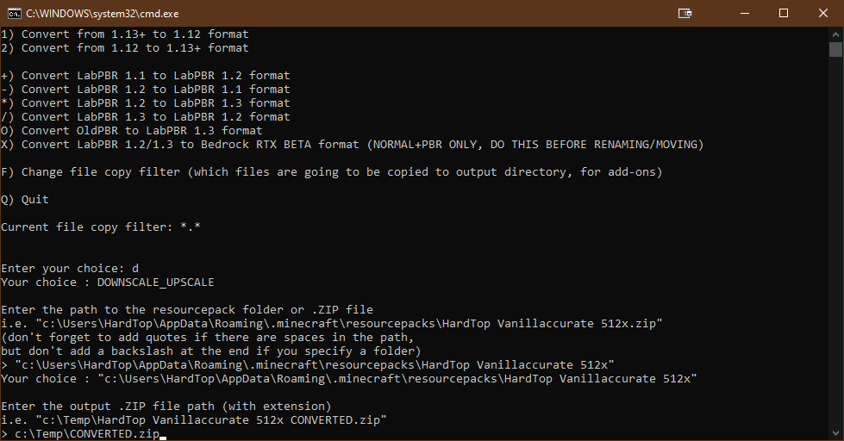This screenshot has height=441, width=844.
Task: Maximize the command prompt window
Action: 784,13
